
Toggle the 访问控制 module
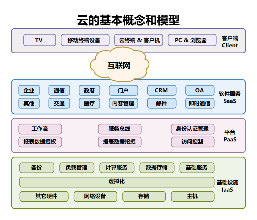point(193,142)
